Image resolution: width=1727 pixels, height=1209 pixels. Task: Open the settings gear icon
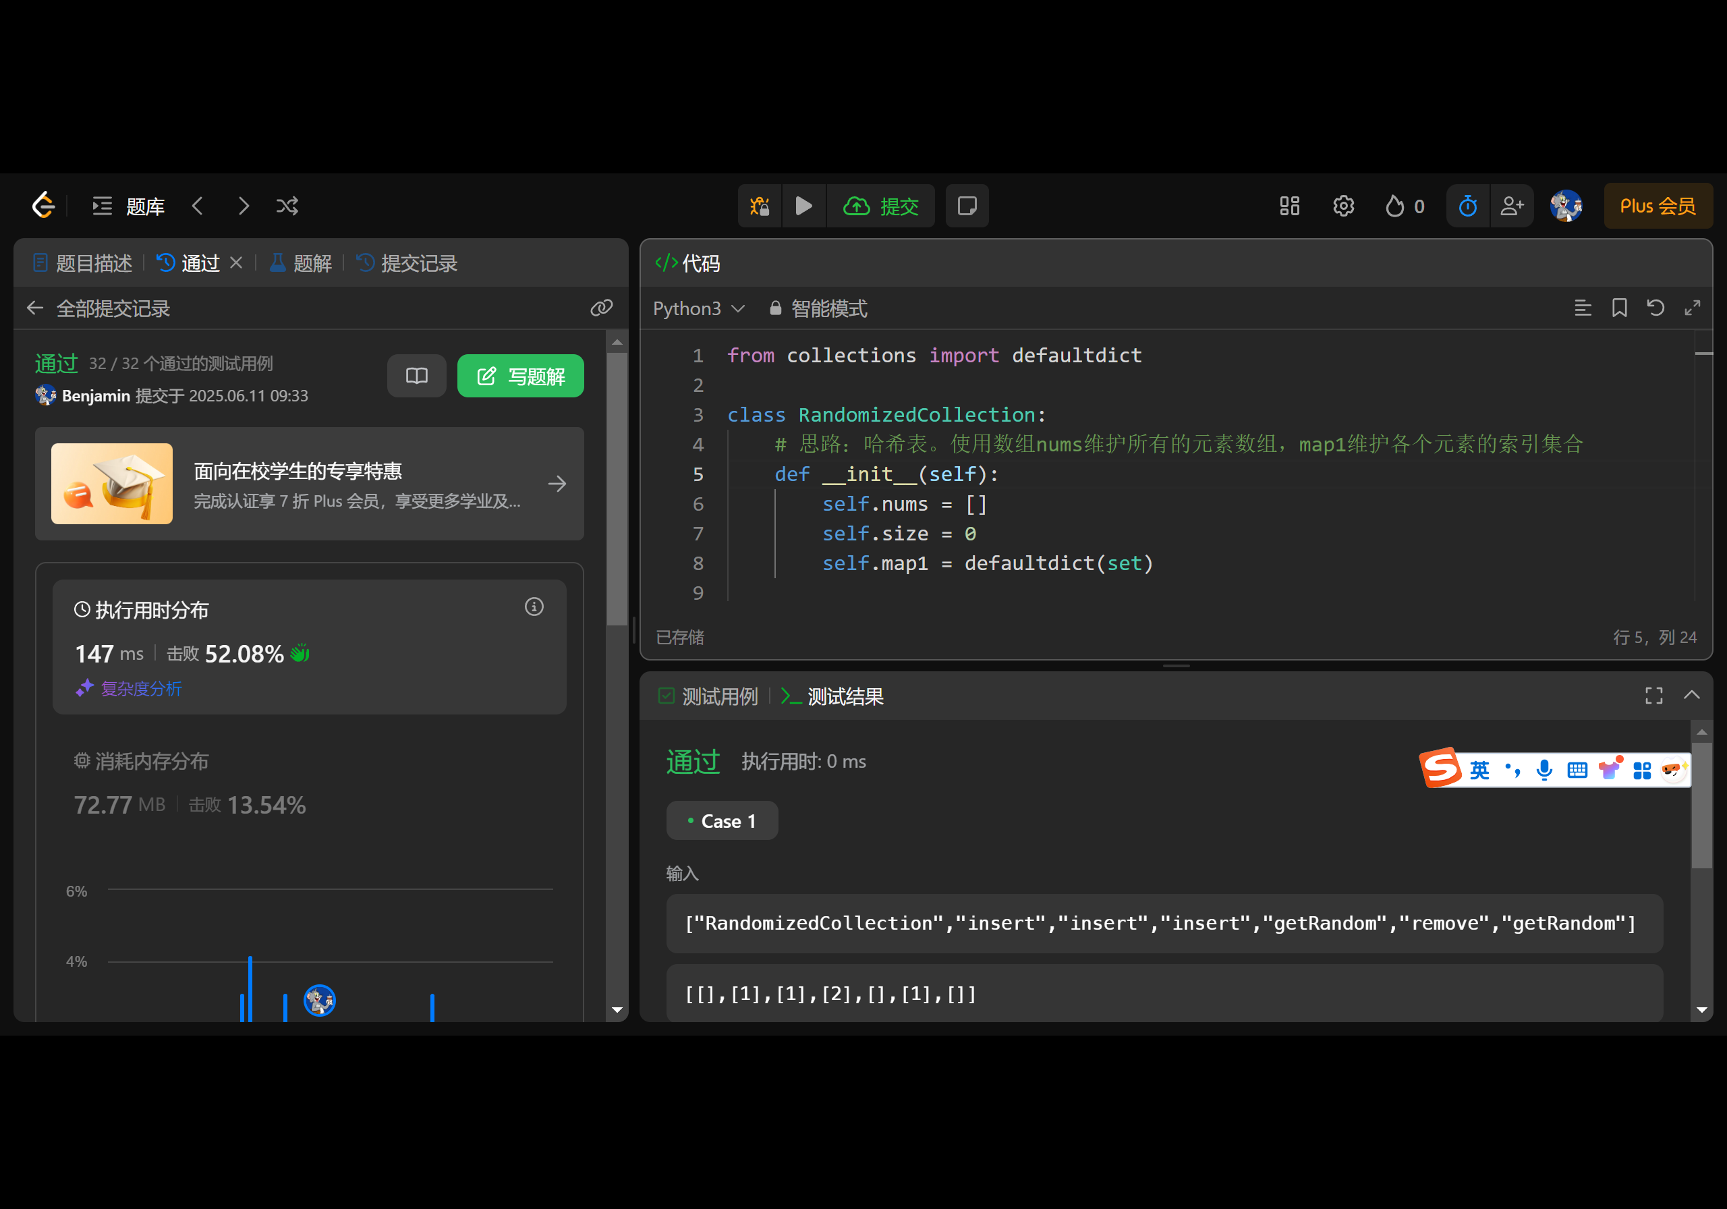1342,206
